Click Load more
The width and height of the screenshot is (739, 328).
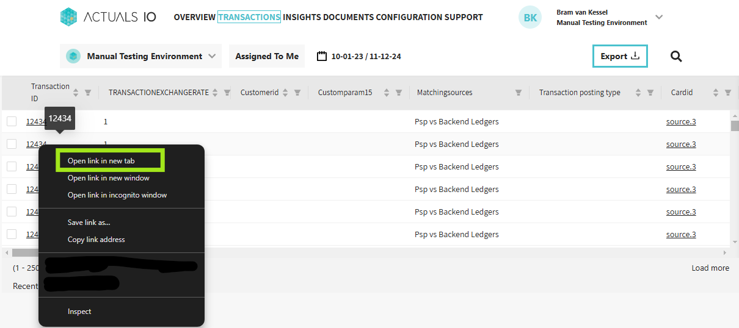click(710, 268)
